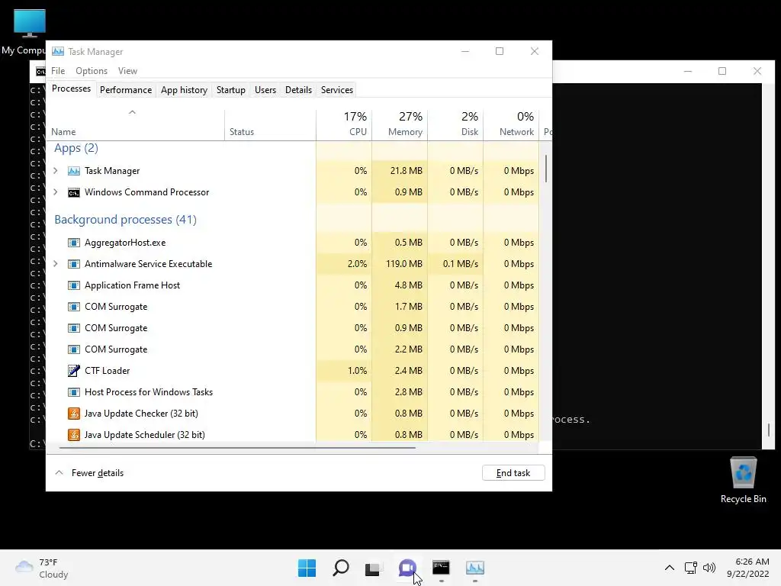Select Java Update Scheduler (32 bit) row

point(293,435)
